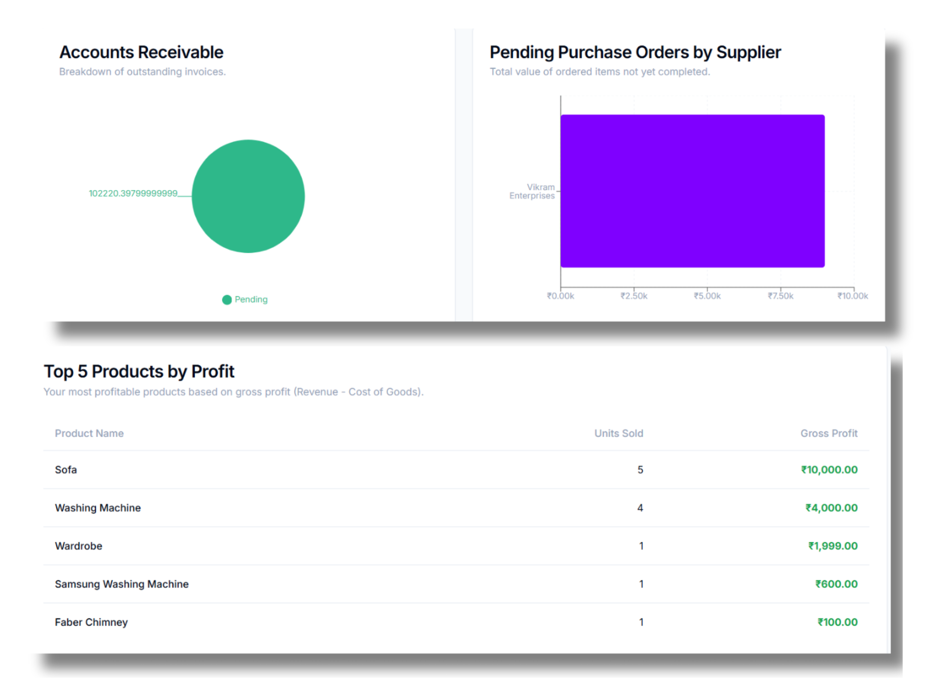Screen dimensions: 934x688
Task: Toggle the Pending legend indicator dot
Action: [227, 299]
